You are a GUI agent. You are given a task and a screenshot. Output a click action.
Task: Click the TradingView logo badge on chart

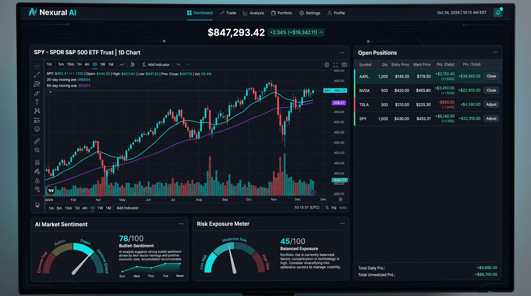[51, 191]
